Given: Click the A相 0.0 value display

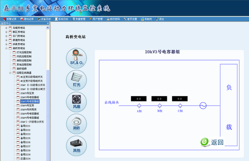Looking at the screenshot, I should (139, 99).
